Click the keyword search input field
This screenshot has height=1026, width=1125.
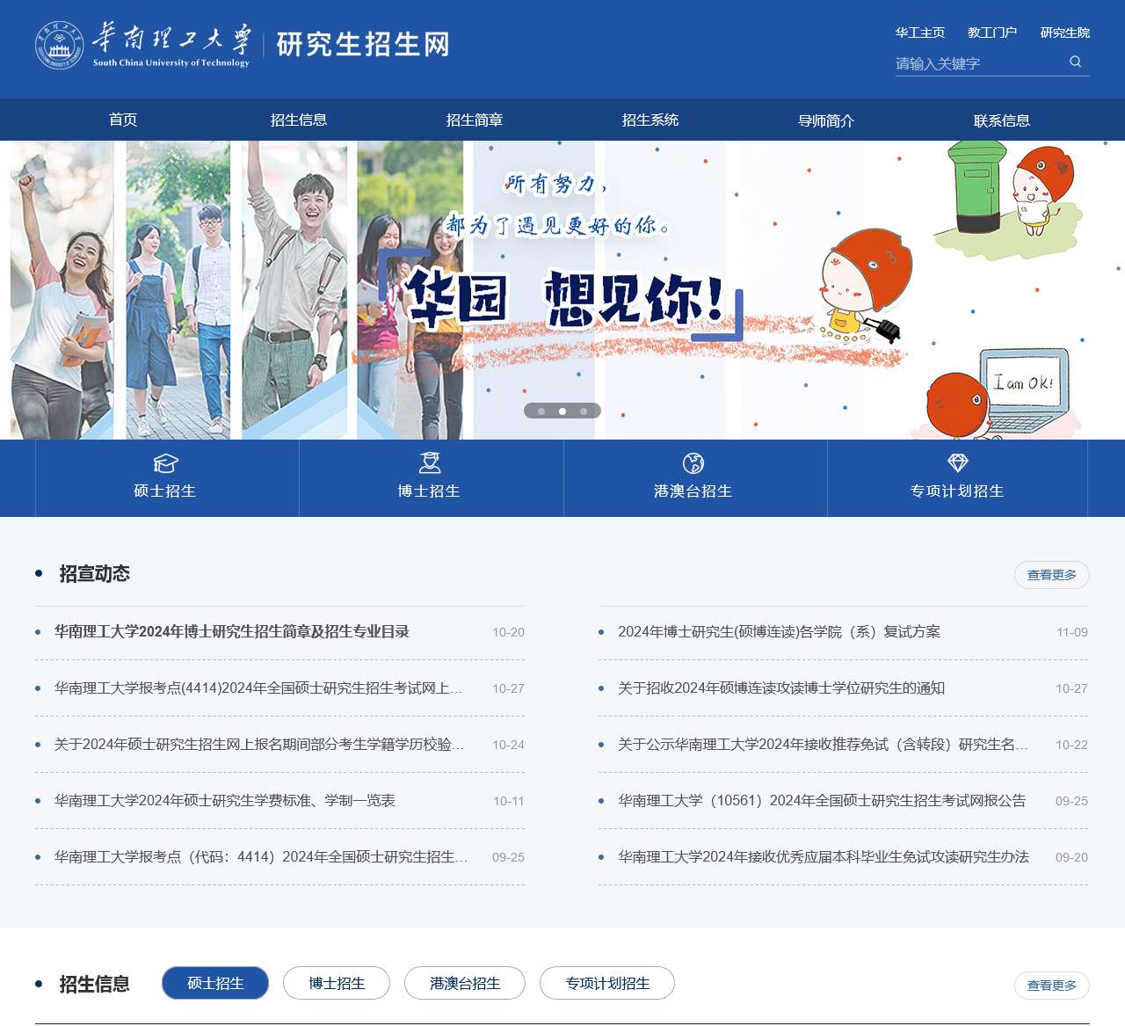pos(979,63)
